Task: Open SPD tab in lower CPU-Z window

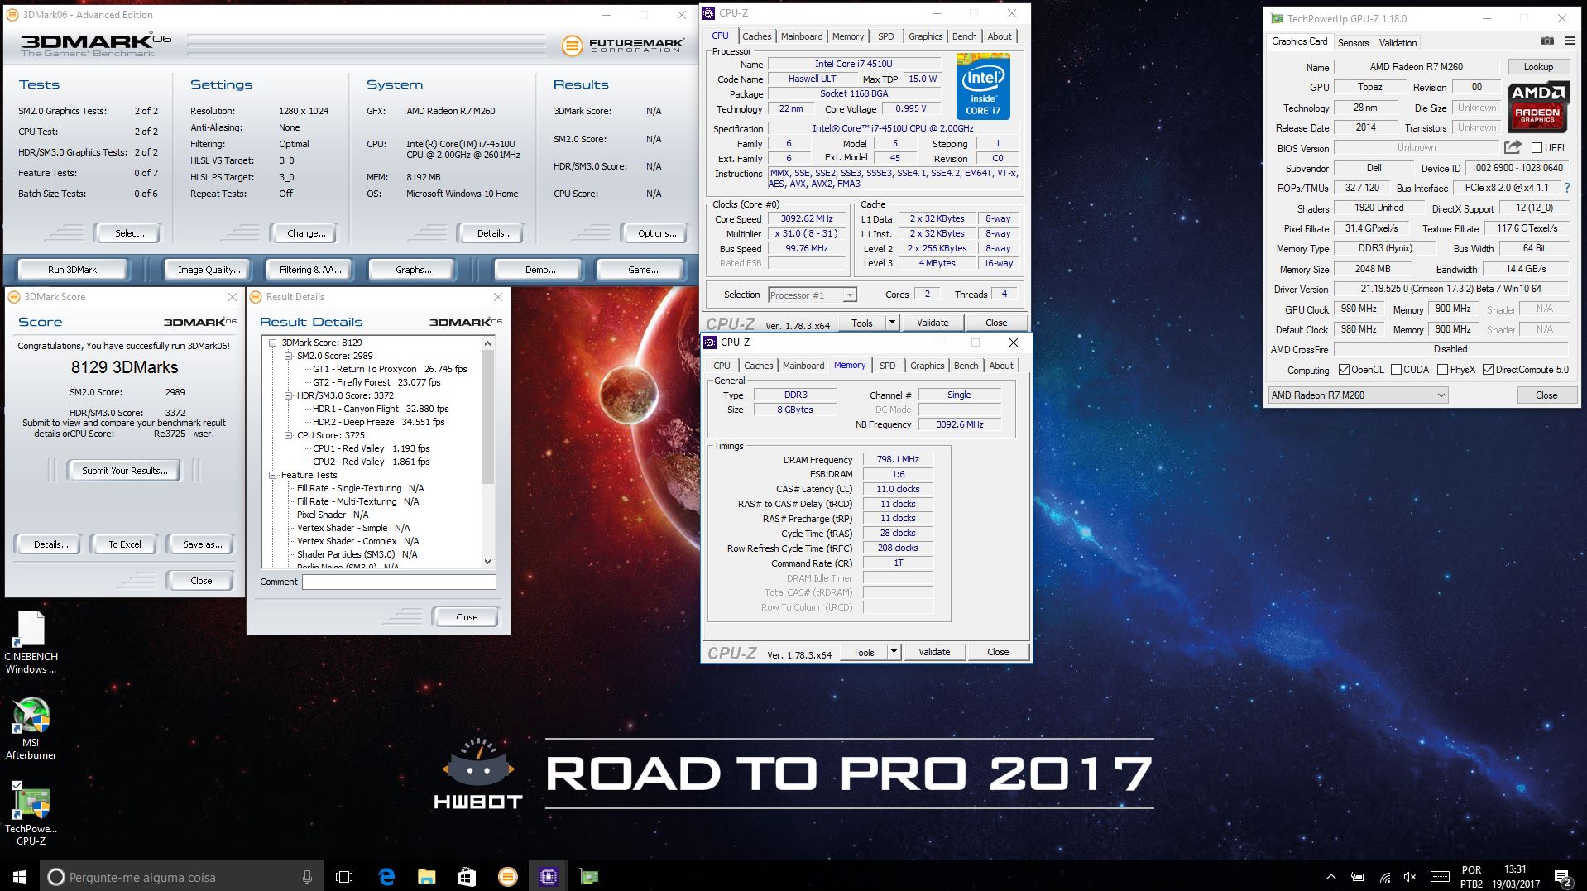Action: tap(887, 366)
